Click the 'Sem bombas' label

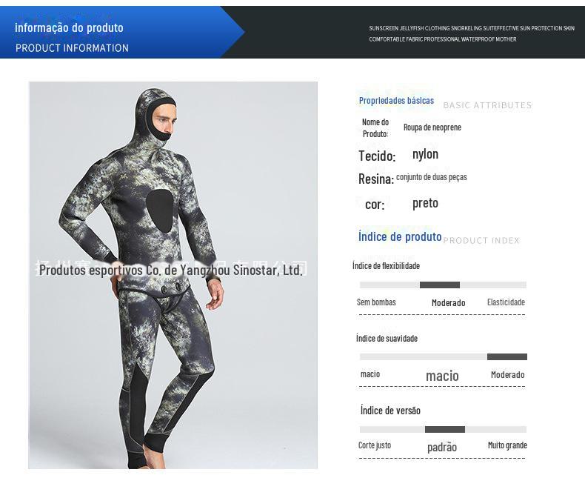(x=376, y=302)
